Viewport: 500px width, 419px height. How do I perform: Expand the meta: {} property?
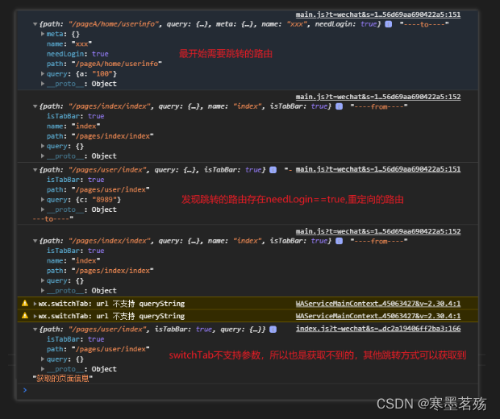tap(43, 34)
